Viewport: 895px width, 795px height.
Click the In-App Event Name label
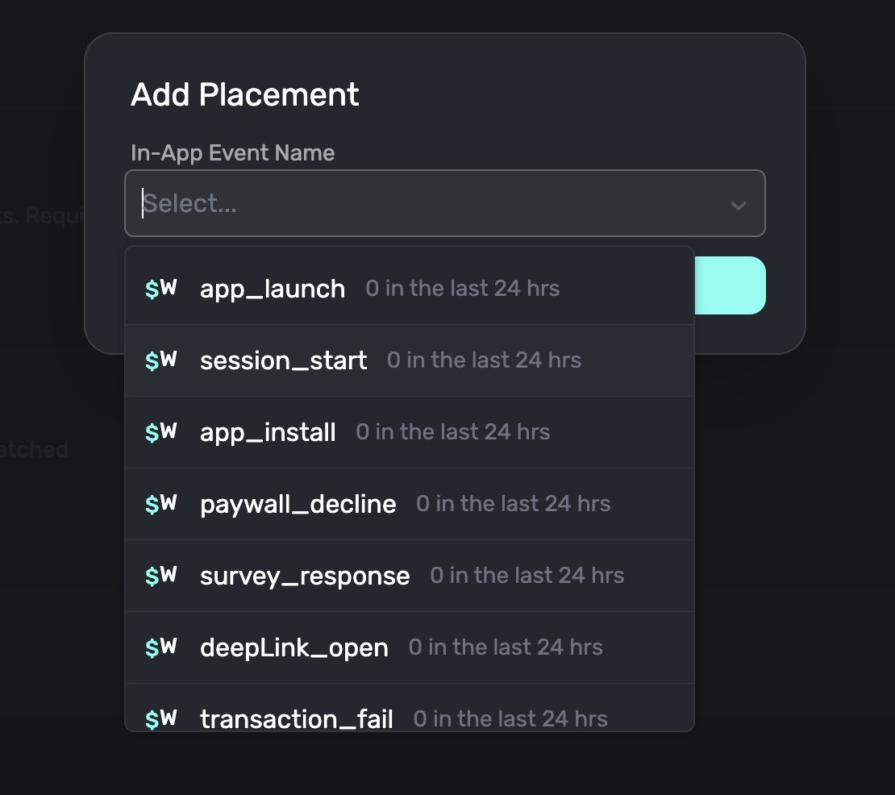232,153
